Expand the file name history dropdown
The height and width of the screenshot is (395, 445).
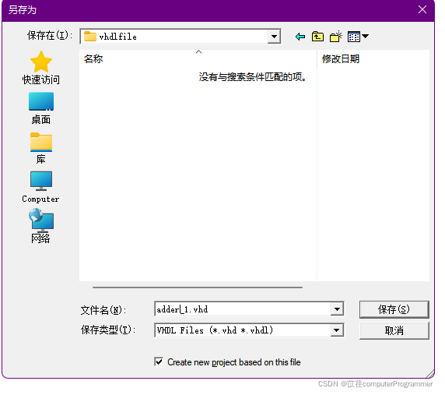337,309
